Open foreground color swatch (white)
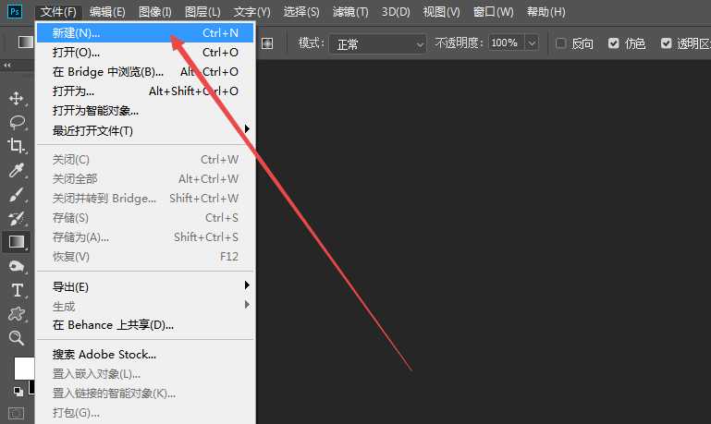The image size is (711, 424). [24, 369]
